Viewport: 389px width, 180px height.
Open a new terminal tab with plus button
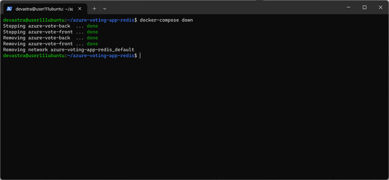point(94,9)
